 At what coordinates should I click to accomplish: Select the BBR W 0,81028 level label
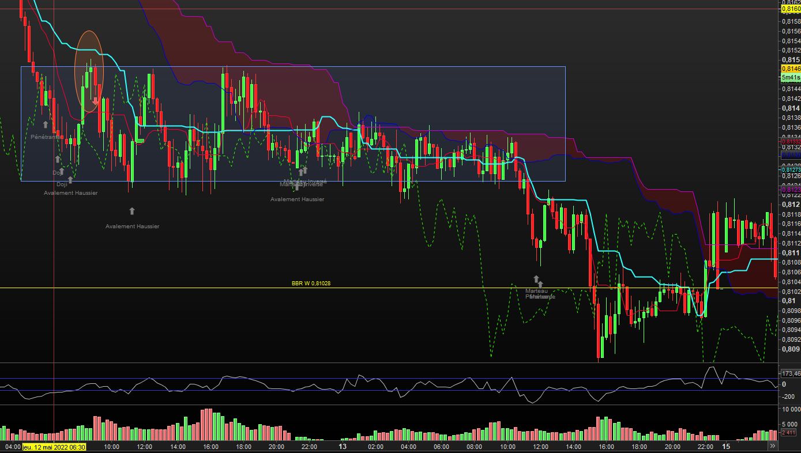pos(311,284)
